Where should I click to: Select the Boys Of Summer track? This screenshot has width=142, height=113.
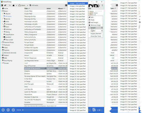(46, 66)
